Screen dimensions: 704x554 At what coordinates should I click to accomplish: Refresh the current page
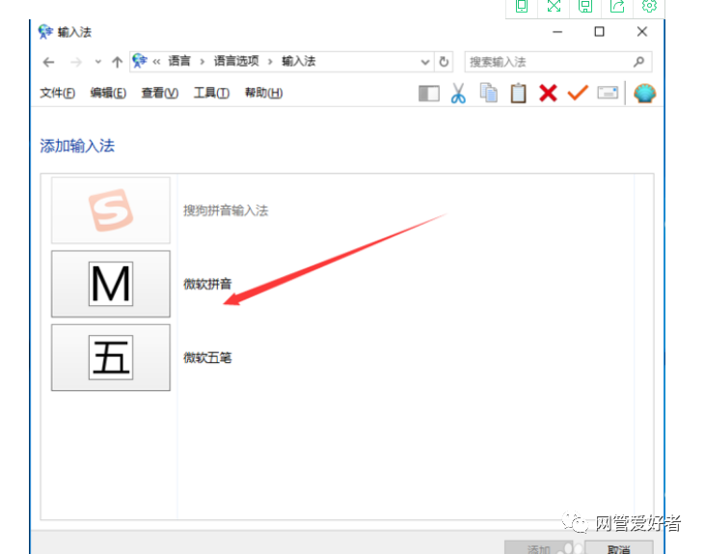pyautogui.click(x=444, y=62)
